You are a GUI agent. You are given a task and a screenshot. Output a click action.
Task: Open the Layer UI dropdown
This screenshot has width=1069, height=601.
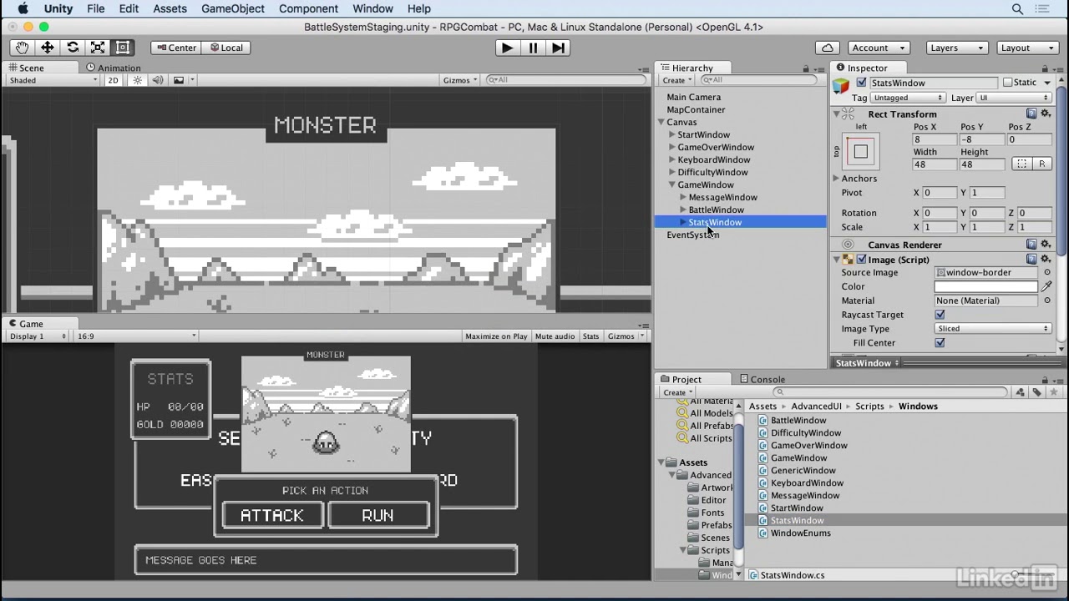(1014, 98)
